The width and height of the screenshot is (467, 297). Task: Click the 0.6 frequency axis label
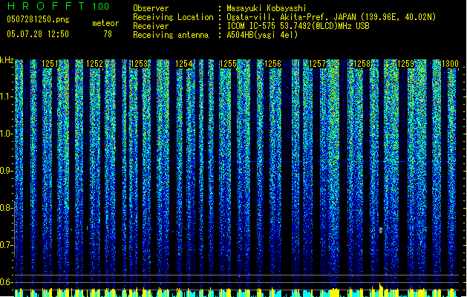point(6,282)
